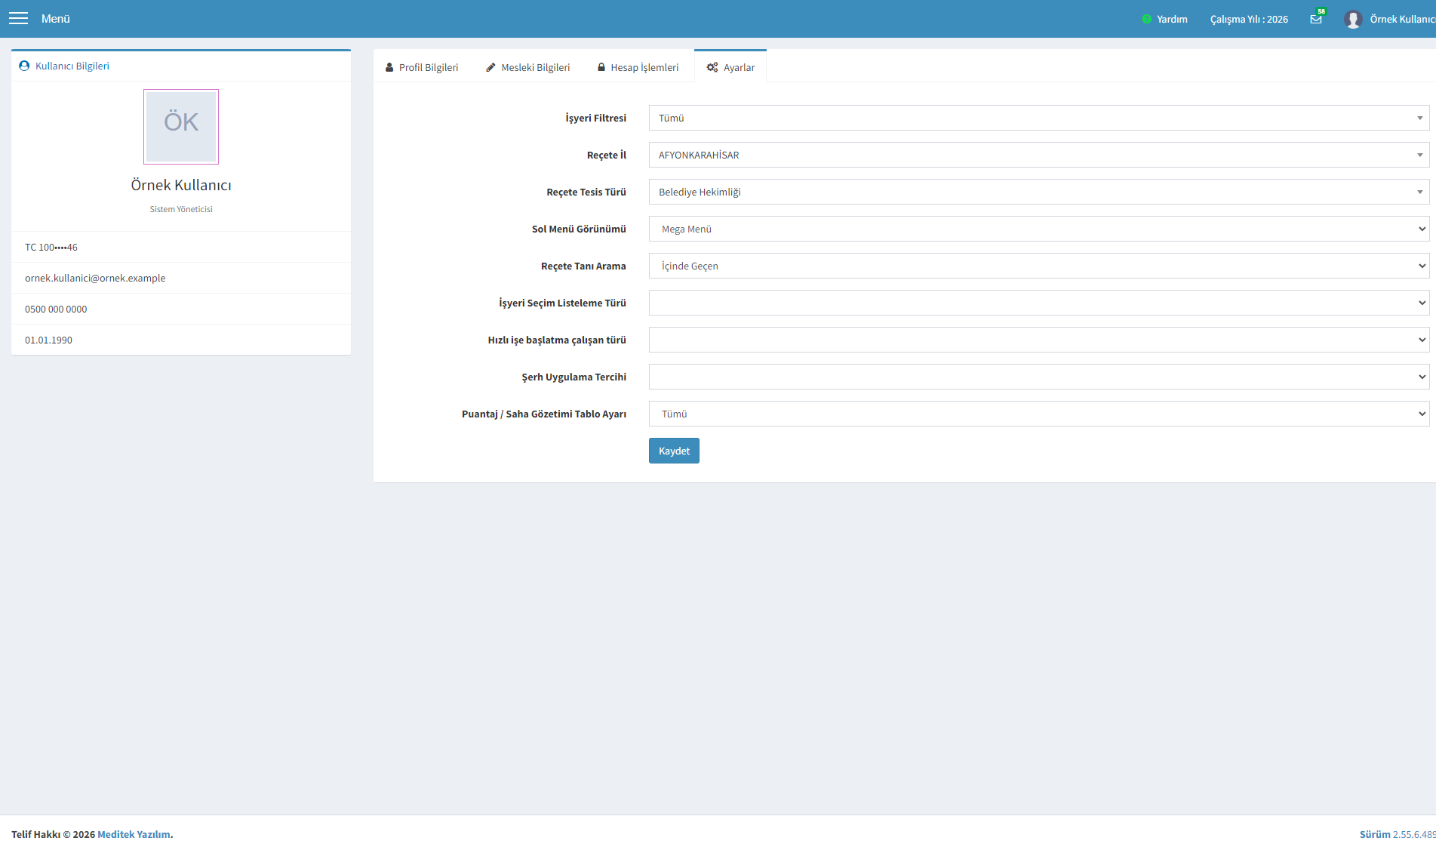Screen dimensions: 1436x853
Task: Click the green Yardım help icon
Action: 1146,19
